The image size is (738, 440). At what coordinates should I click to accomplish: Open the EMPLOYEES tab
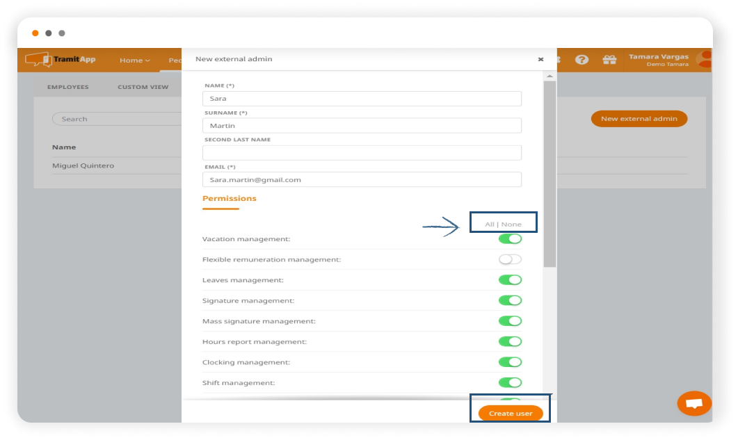[67, 87]
